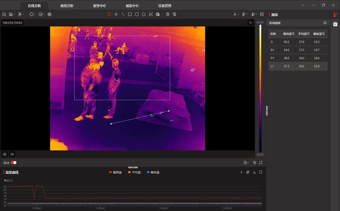
Task: Select the polygon region tool
Action: point(144,14)
